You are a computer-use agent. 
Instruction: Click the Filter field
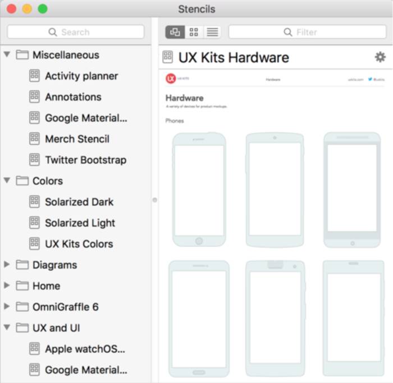[x=307, y=32]
